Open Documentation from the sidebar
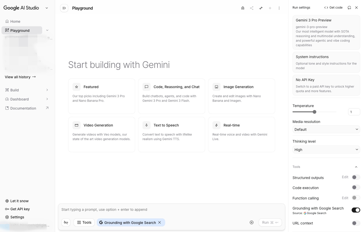This screenshot has height=232, width=363. tap(23, 108)
